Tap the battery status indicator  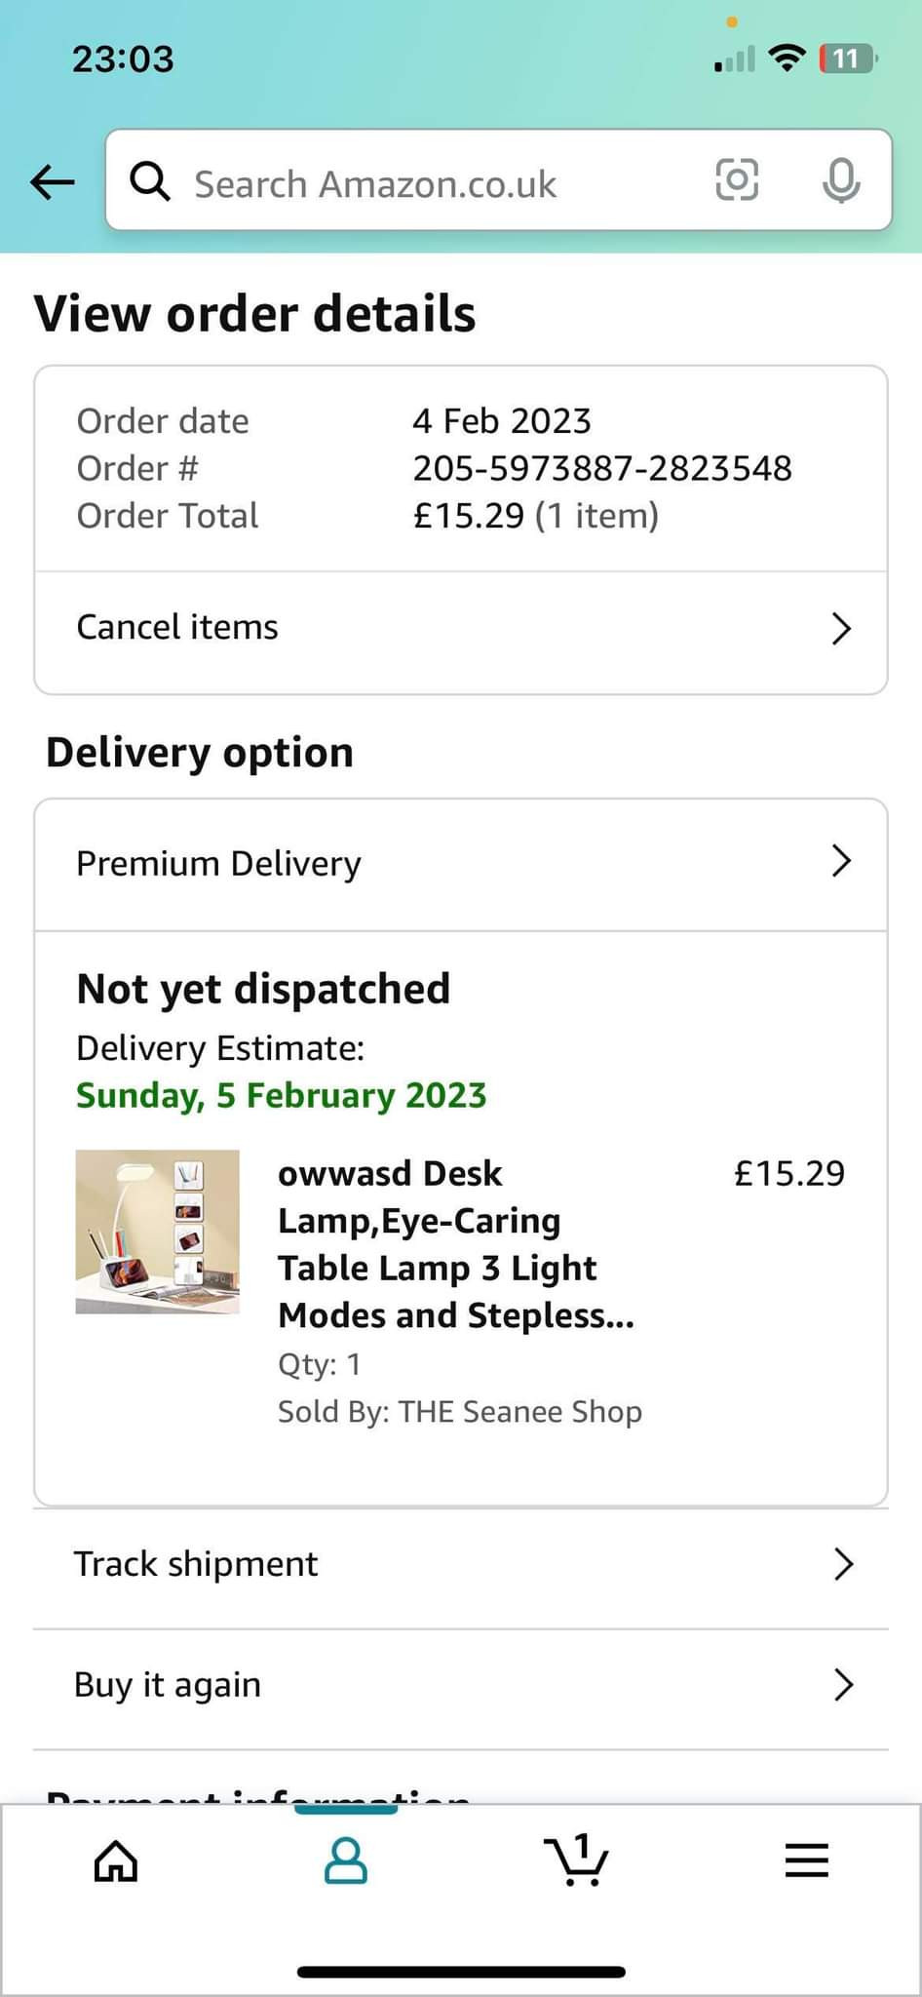point(848,59)
